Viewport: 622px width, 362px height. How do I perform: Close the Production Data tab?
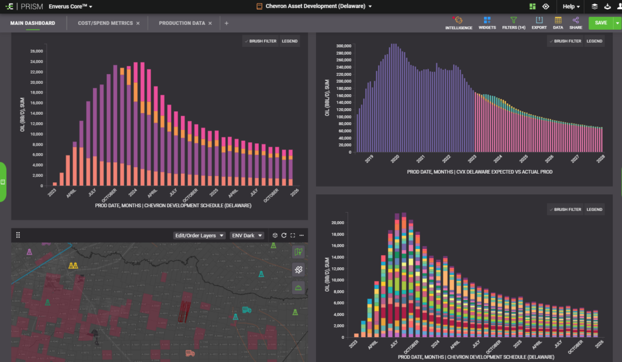pyautogui.click(x=210, y=24)
